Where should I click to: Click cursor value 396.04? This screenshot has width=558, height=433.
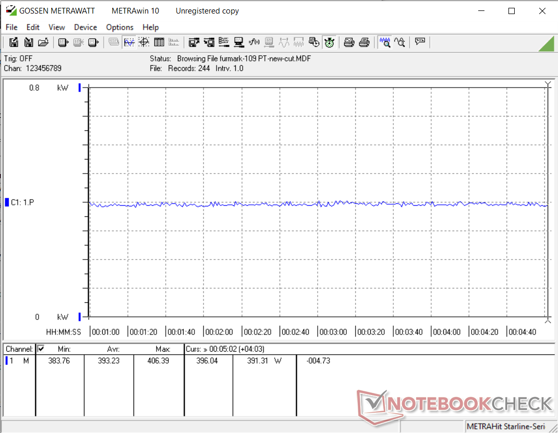click(x=207, y=361)
